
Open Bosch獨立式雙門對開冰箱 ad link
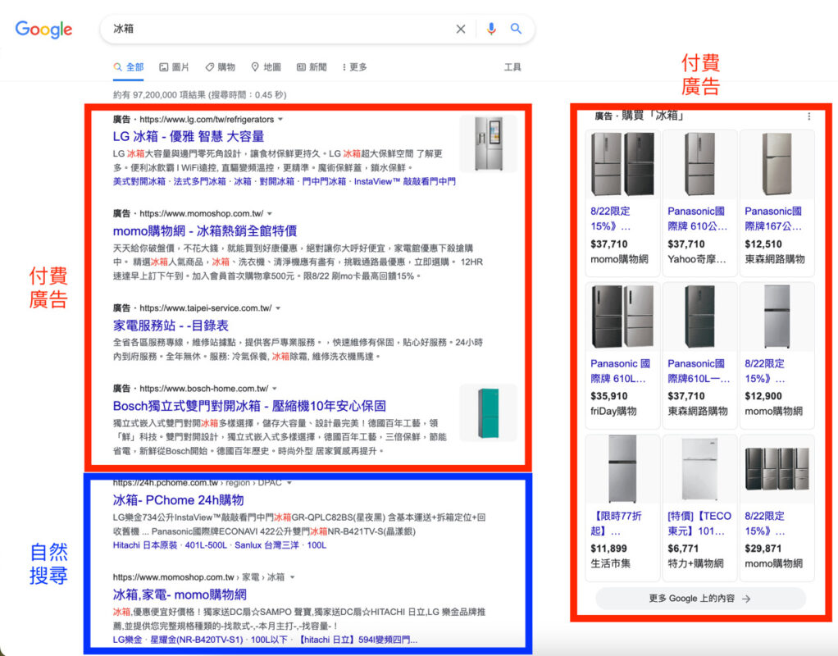click(x=249, y=406)
